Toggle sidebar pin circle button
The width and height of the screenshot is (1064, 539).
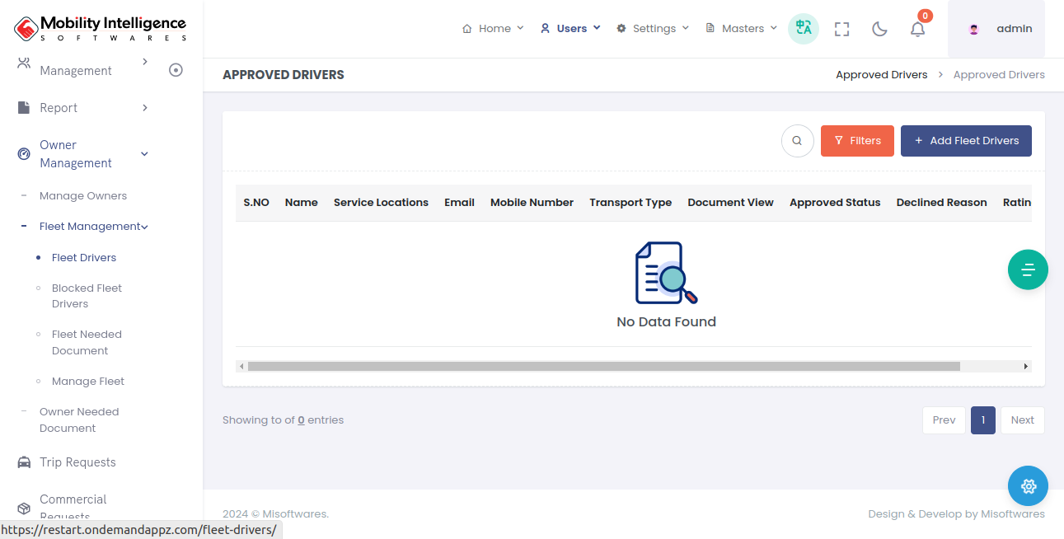176,70
